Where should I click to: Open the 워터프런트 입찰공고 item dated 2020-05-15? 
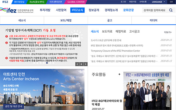click(124, 56)
